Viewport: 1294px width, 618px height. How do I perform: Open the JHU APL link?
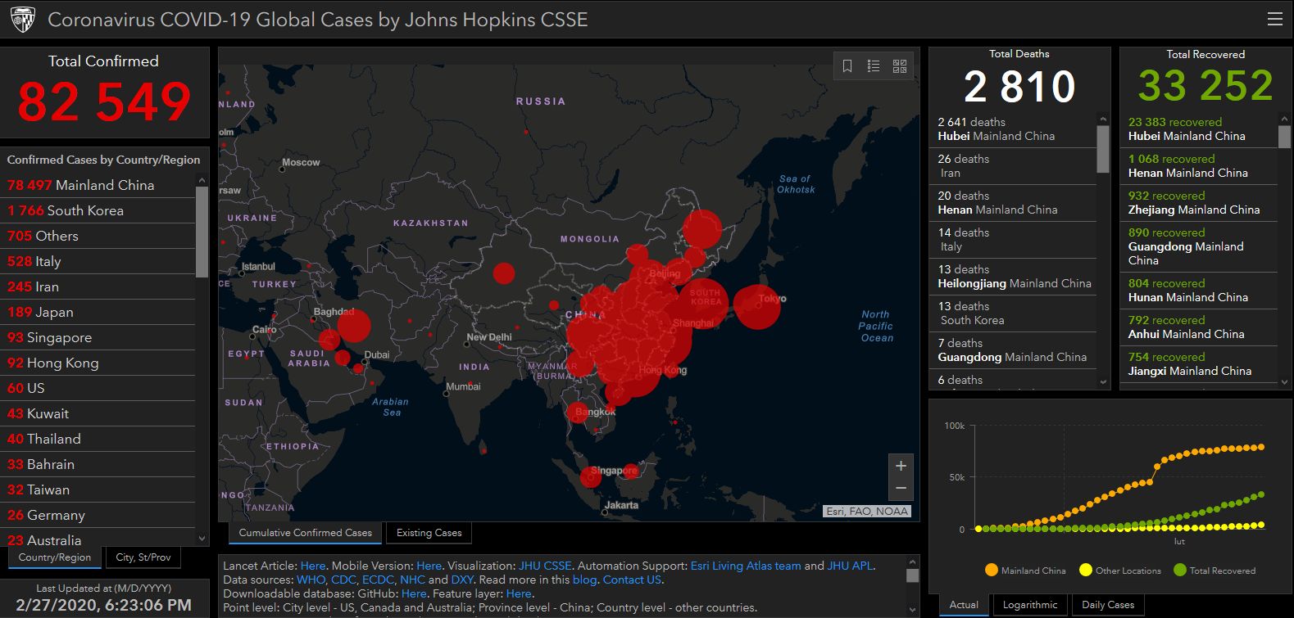point(851,566)
